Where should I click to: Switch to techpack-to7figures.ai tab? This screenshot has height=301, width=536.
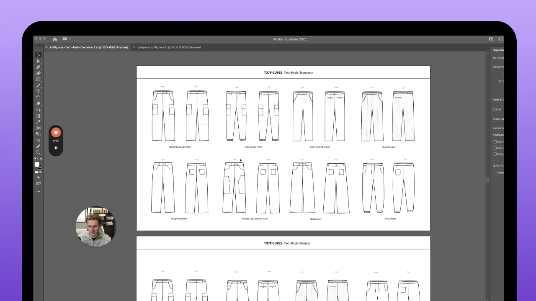[x=169, y=47]
